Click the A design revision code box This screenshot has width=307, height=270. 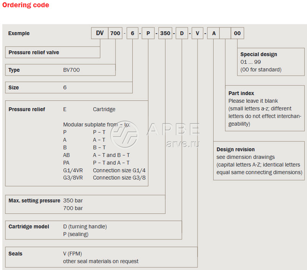pyautogui.click(x=214, y=33)
